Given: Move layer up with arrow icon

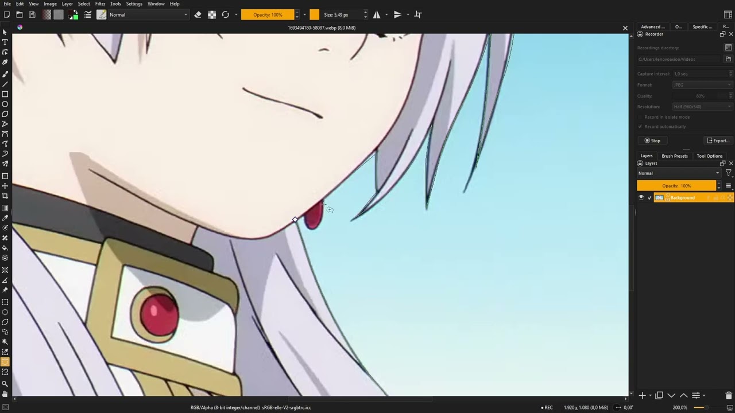Looking at the screenshot, I should (x=683, y=395).
